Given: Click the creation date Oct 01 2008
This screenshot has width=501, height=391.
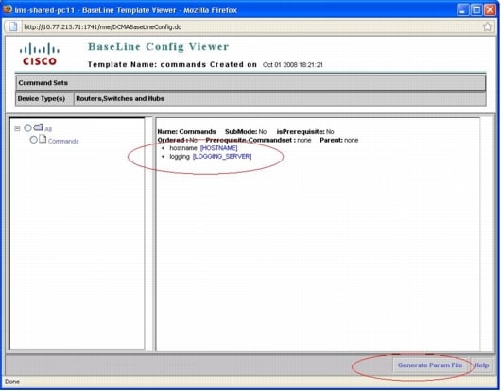Looking at the screenshot, I should click(x=293, y=65).
